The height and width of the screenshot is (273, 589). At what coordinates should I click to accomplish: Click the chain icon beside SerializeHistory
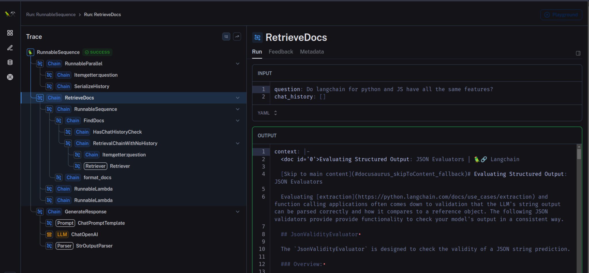pos(49,86)
